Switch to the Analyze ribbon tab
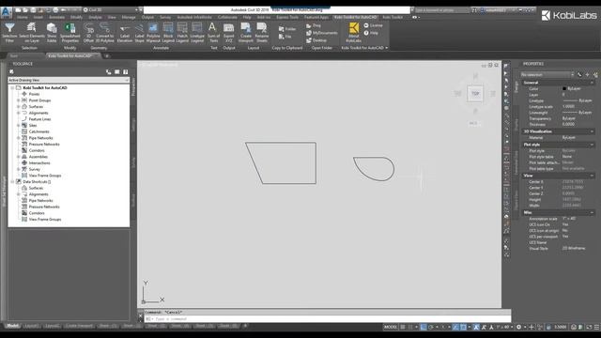The image size is (601, 338). click(95, 17)
